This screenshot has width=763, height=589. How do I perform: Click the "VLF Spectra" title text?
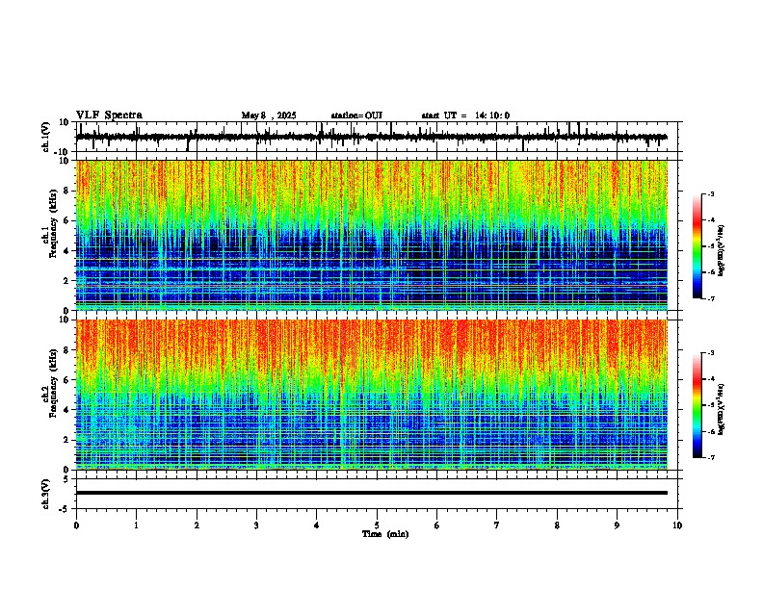pos(110,115)
